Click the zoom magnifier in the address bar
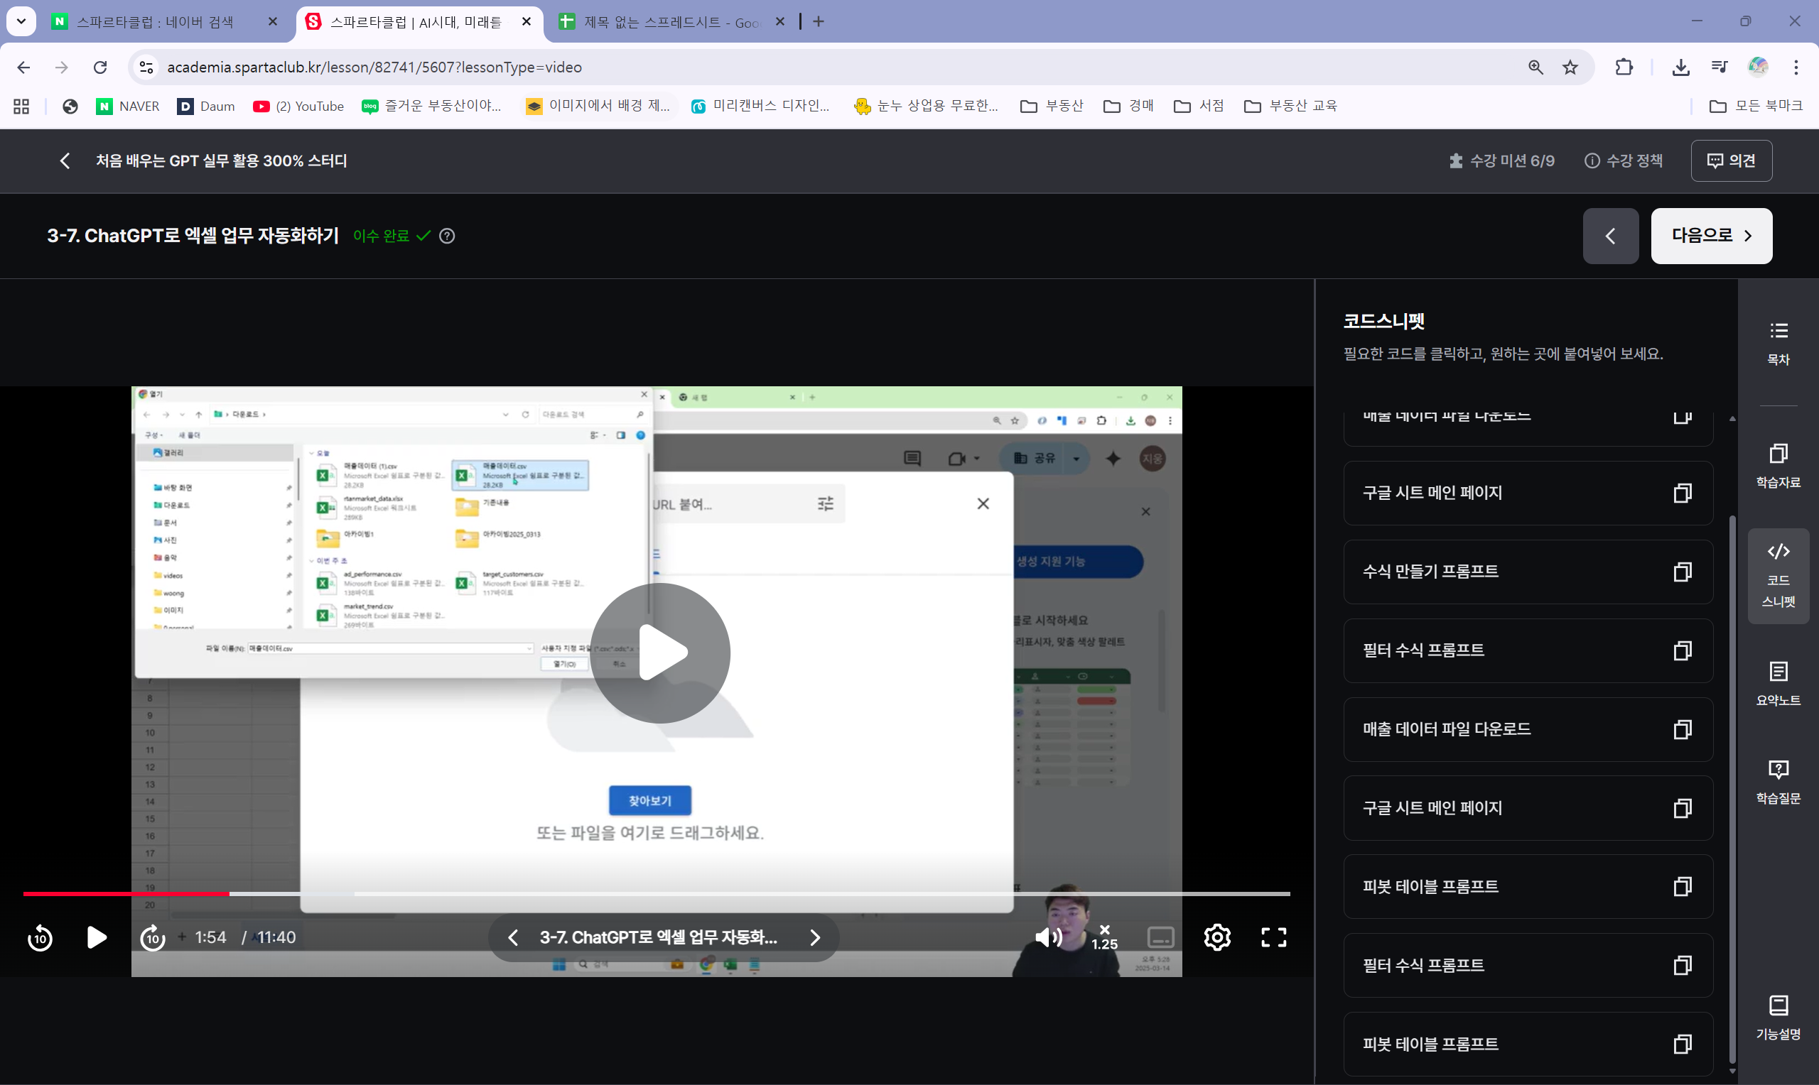Screen dimensions: 1819x1085 [x=1535, y=67]
